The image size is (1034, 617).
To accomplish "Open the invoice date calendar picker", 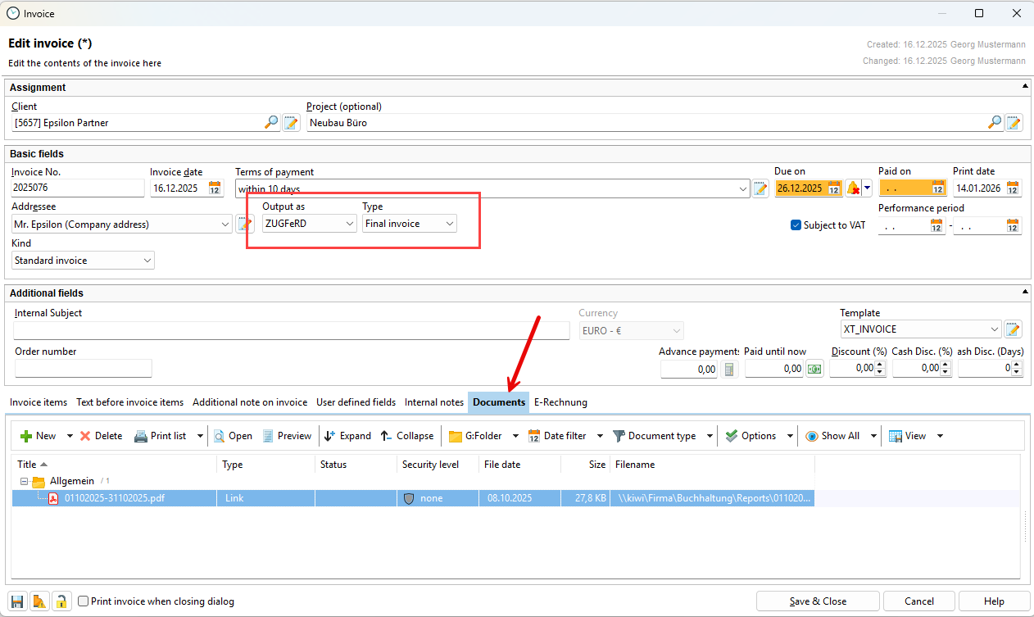I will pos(215,188).
